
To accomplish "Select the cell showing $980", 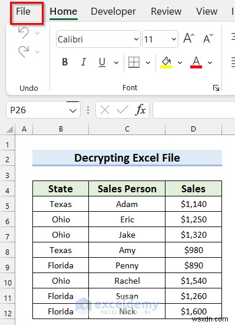I will [193, 250].
